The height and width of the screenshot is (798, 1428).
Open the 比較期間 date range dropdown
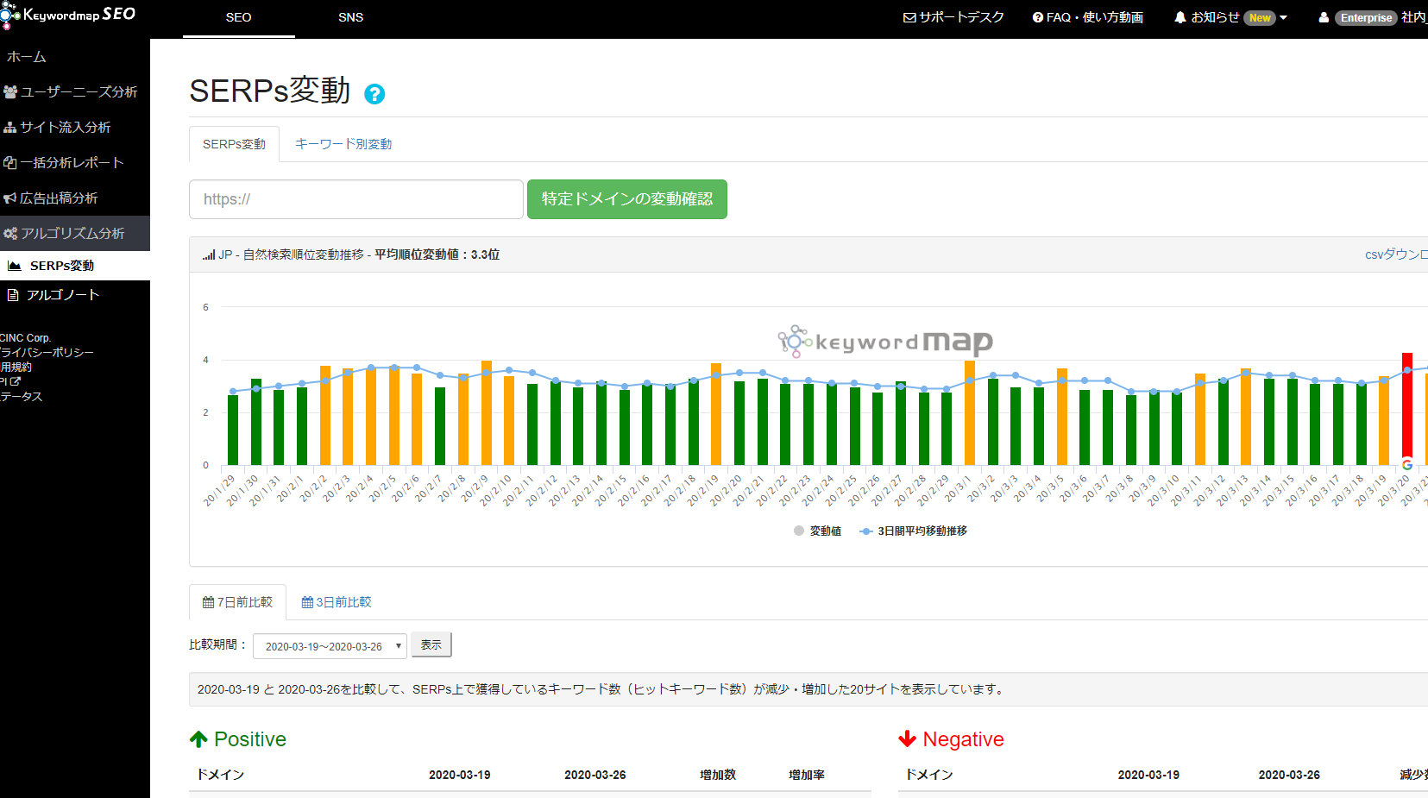coord(330,646)
